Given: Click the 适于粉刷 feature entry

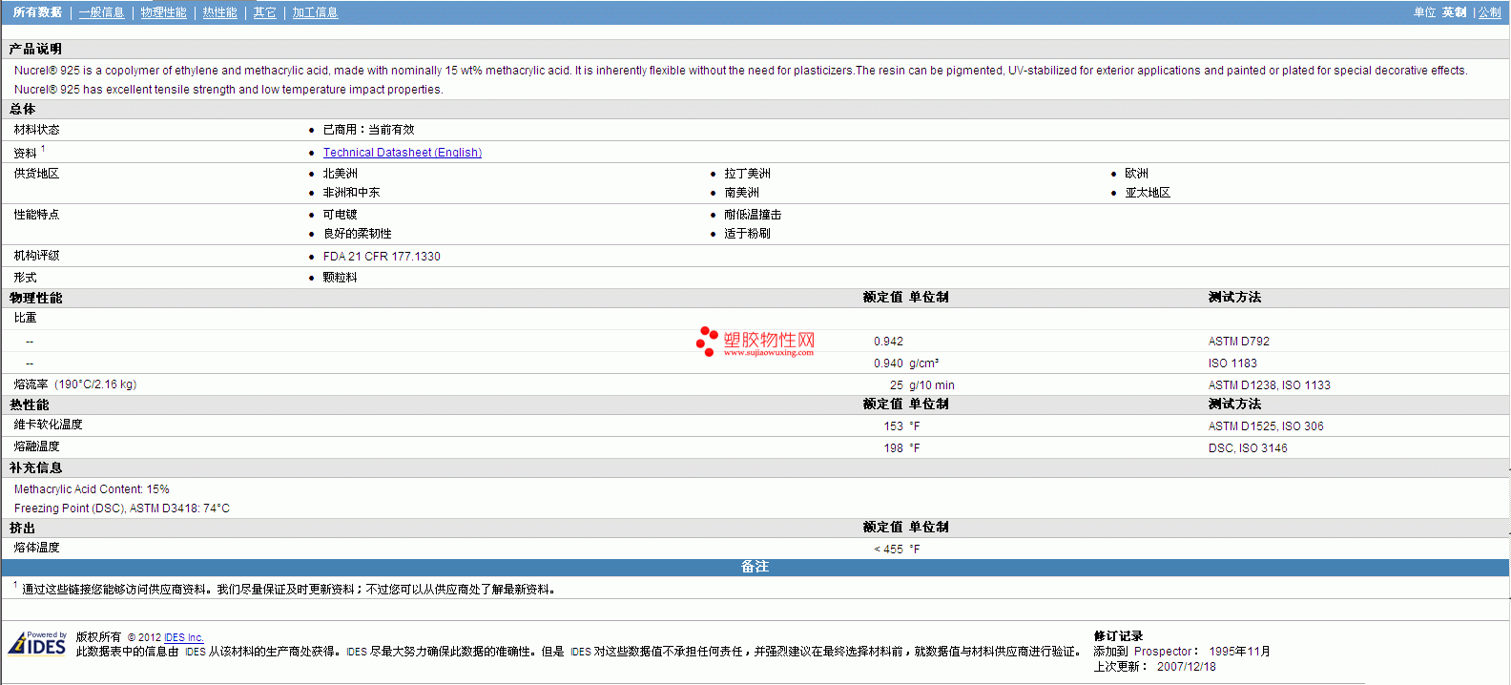Looking at the screenshot, I should point(747,234).
